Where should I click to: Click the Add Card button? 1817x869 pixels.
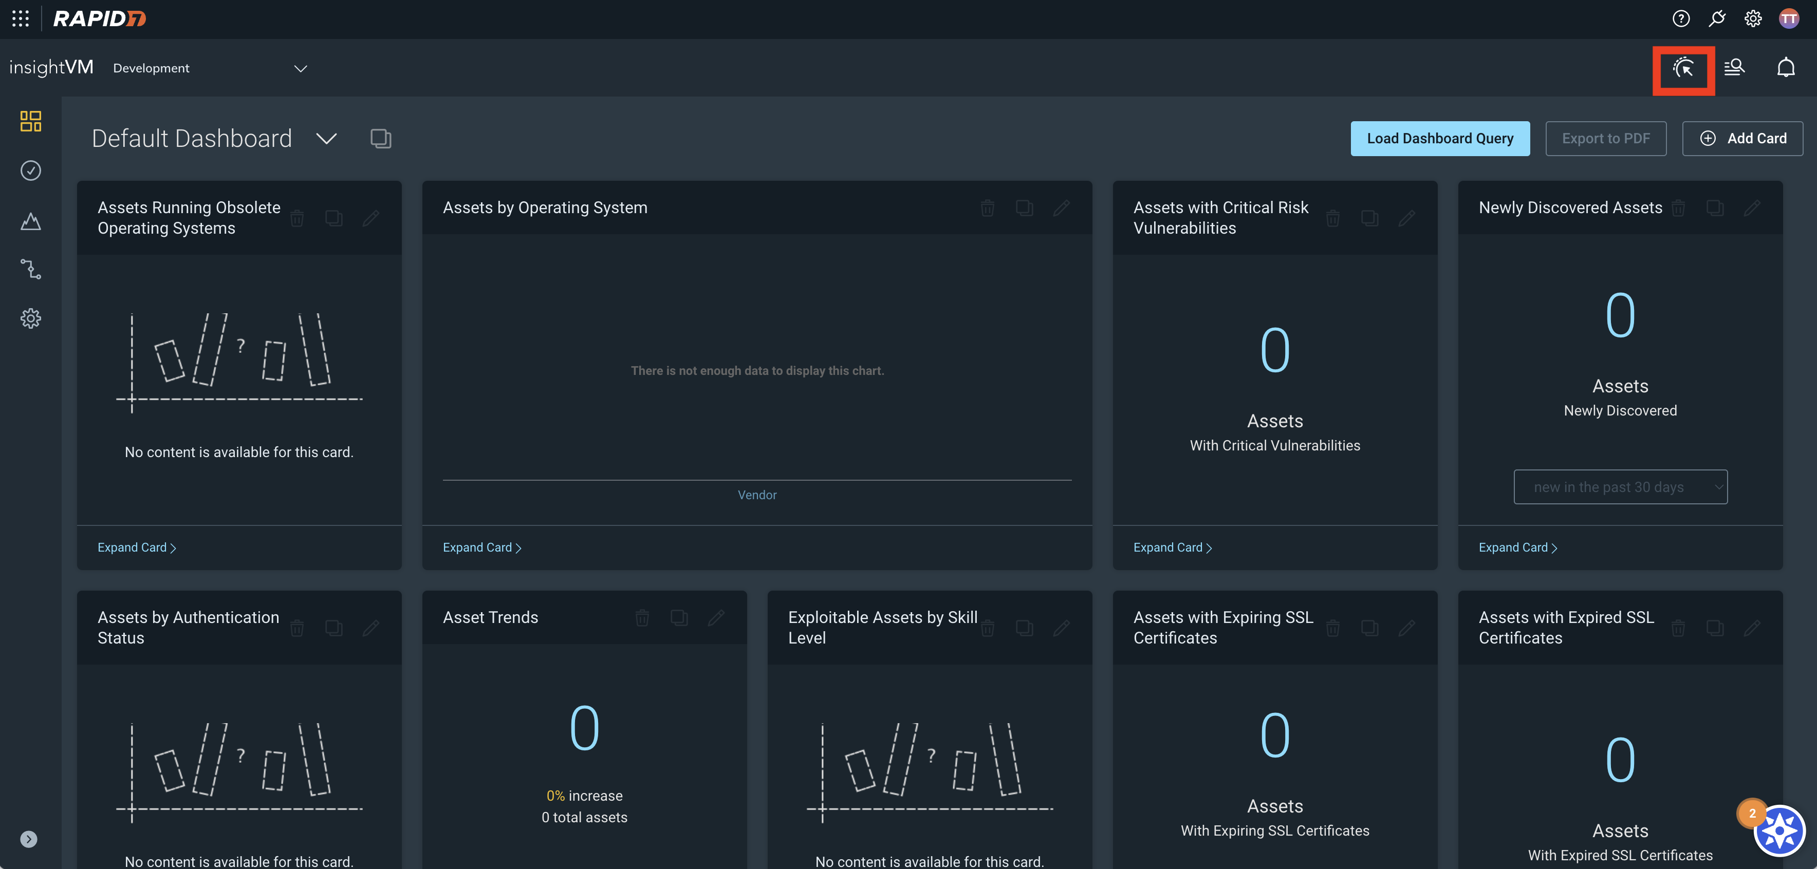[1742, 139]
